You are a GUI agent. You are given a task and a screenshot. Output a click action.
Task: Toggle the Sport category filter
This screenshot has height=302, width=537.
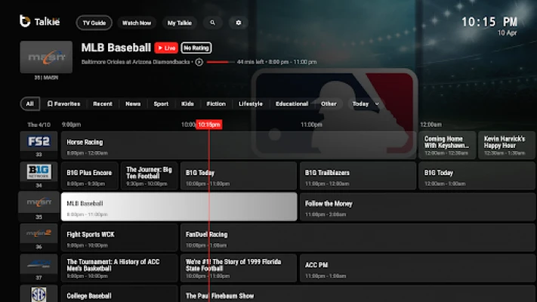coord(161,103)
